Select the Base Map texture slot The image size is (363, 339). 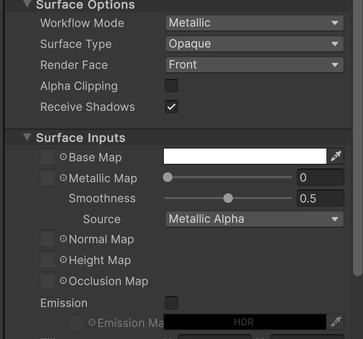pyautogui.click(x=48, y=157)
